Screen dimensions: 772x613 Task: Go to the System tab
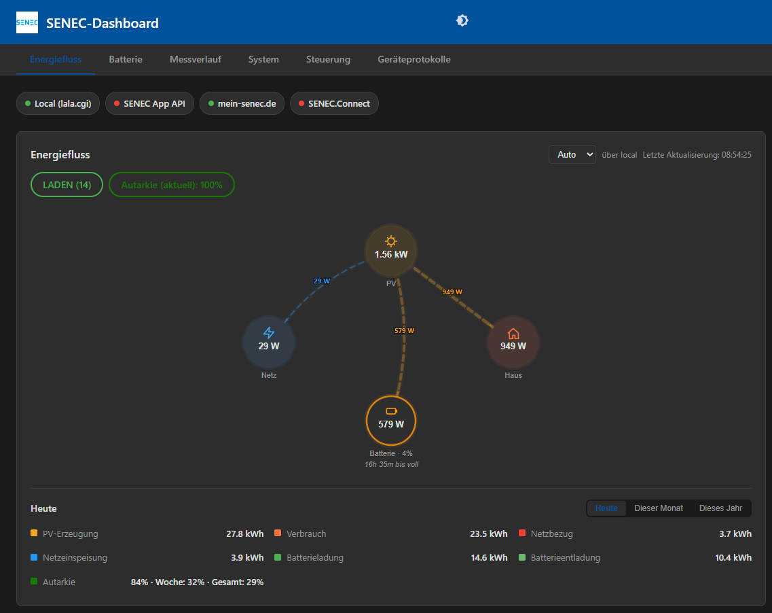pos(263,59)
